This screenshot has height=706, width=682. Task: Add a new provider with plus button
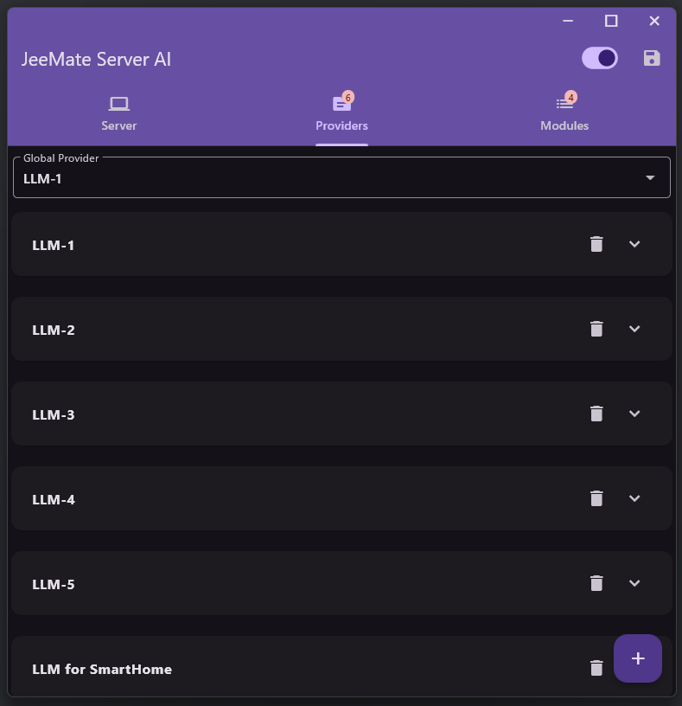coord(638,658)
